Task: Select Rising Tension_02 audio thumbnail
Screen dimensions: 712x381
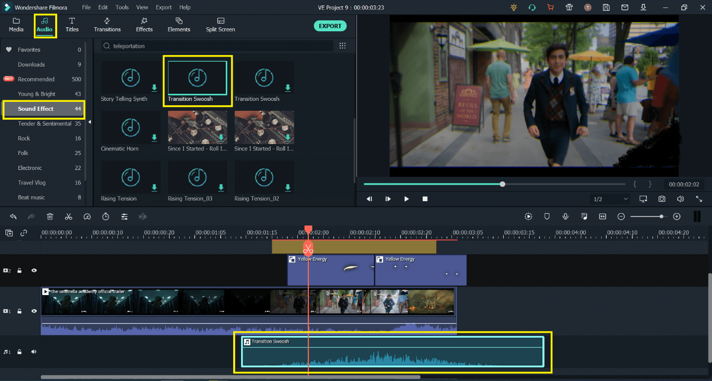Action: click(x=264, y=177)
